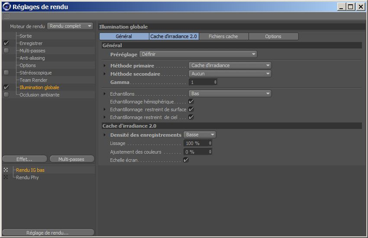Expand Echantillonnage restreint de surface triangle
The width and height of the screenshot is (368, 238).
(105, 109)
